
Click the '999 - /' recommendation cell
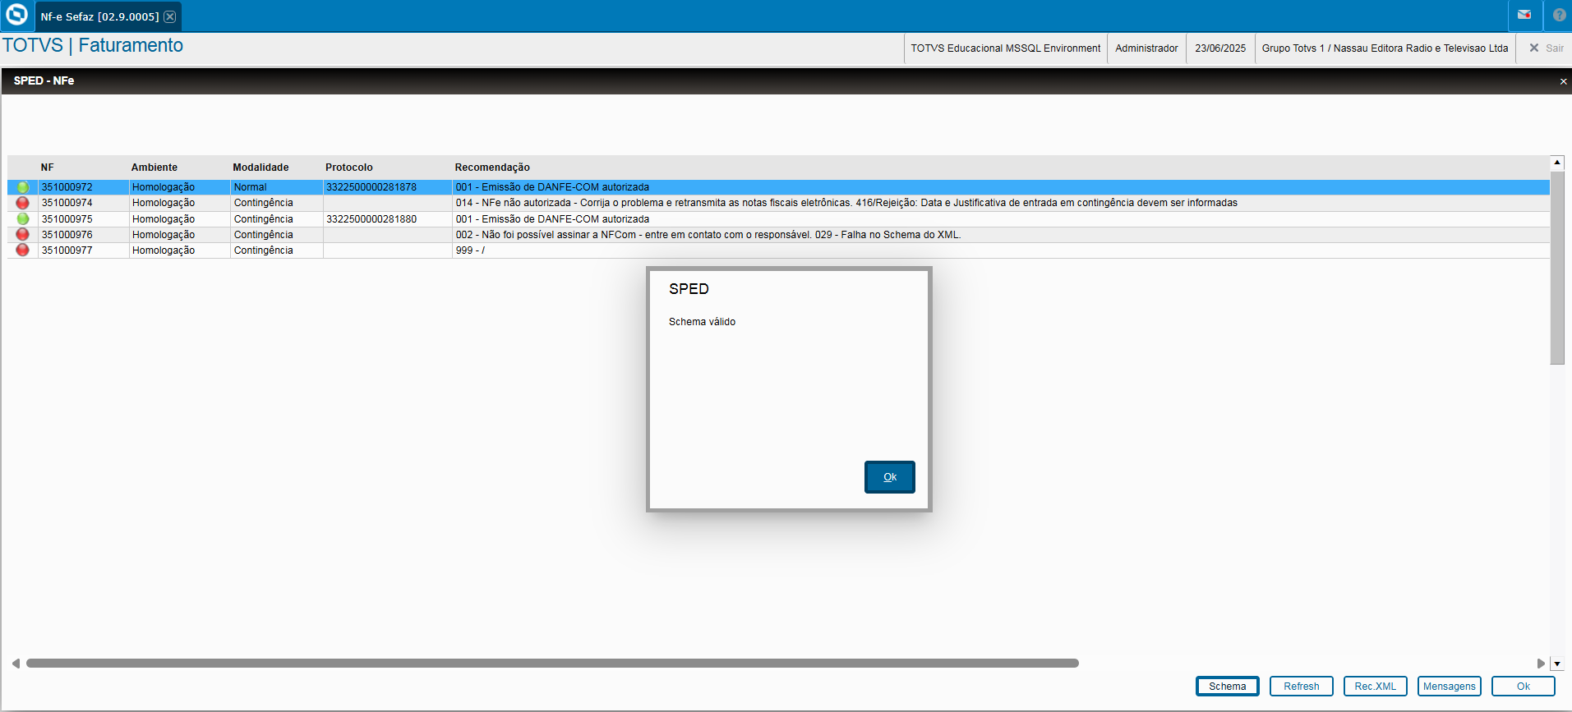point(1001,250)
